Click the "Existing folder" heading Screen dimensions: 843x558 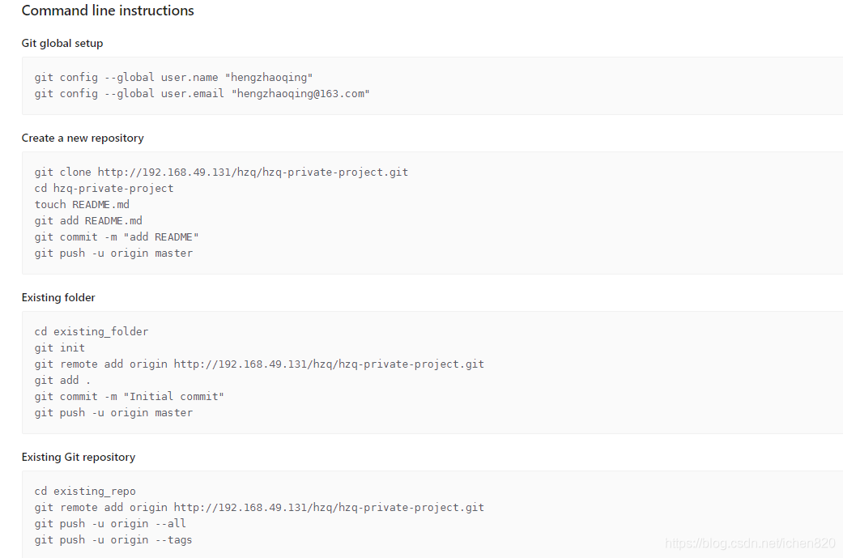point(58,297)
